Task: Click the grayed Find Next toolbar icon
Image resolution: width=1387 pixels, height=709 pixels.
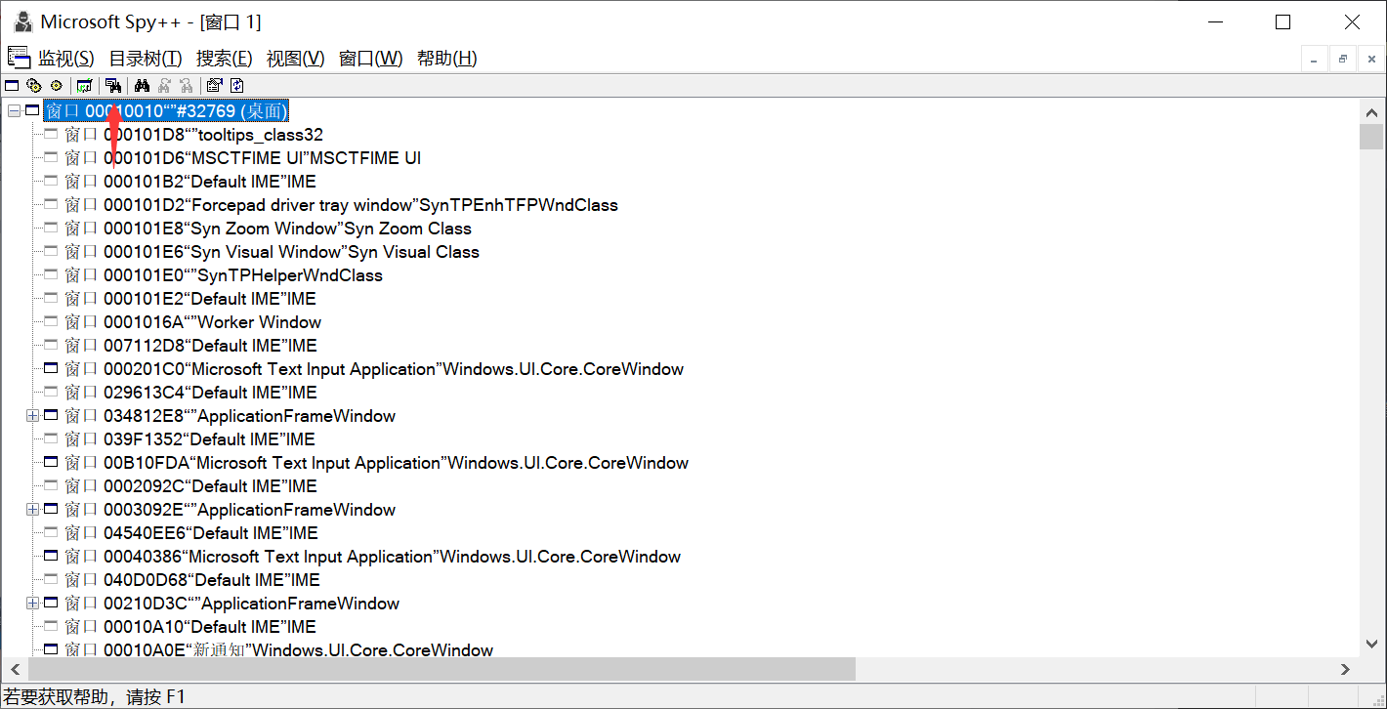Action: [x=164, y=86]
